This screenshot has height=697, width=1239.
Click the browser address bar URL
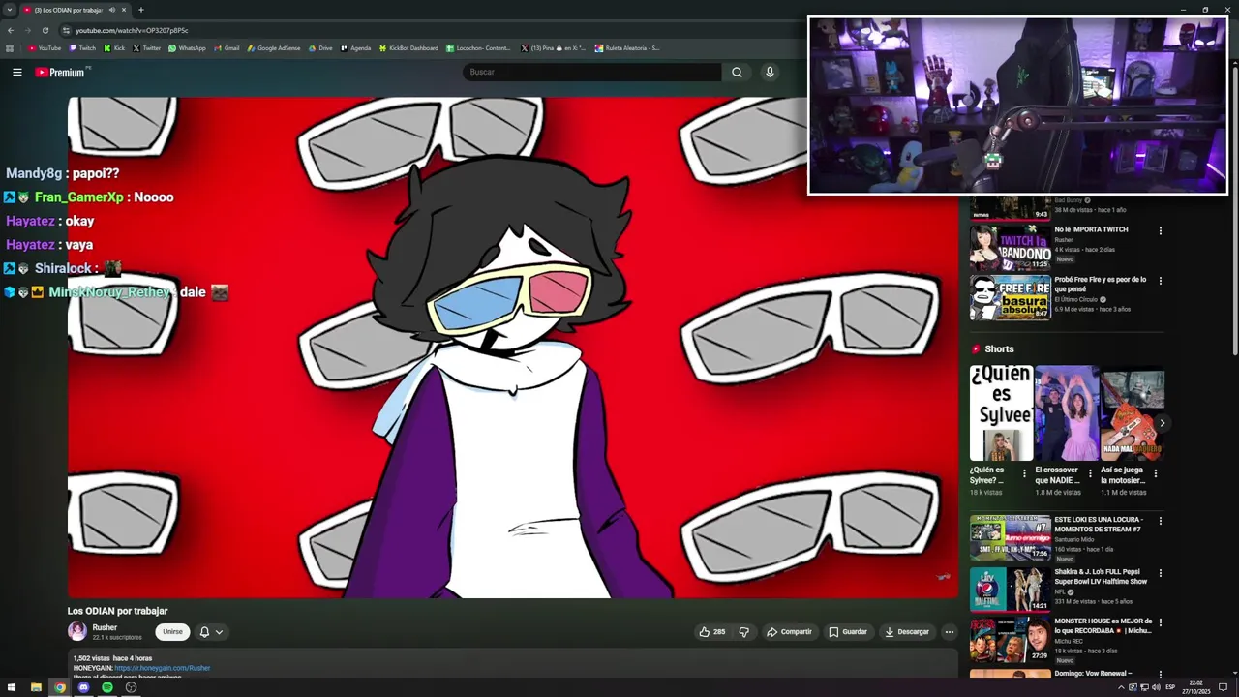(133, 30)
